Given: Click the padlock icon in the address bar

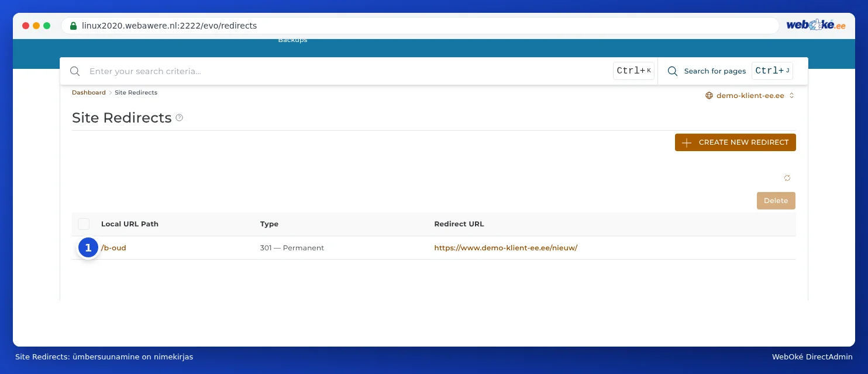Looking at the screenshot, I should point(73,26).
